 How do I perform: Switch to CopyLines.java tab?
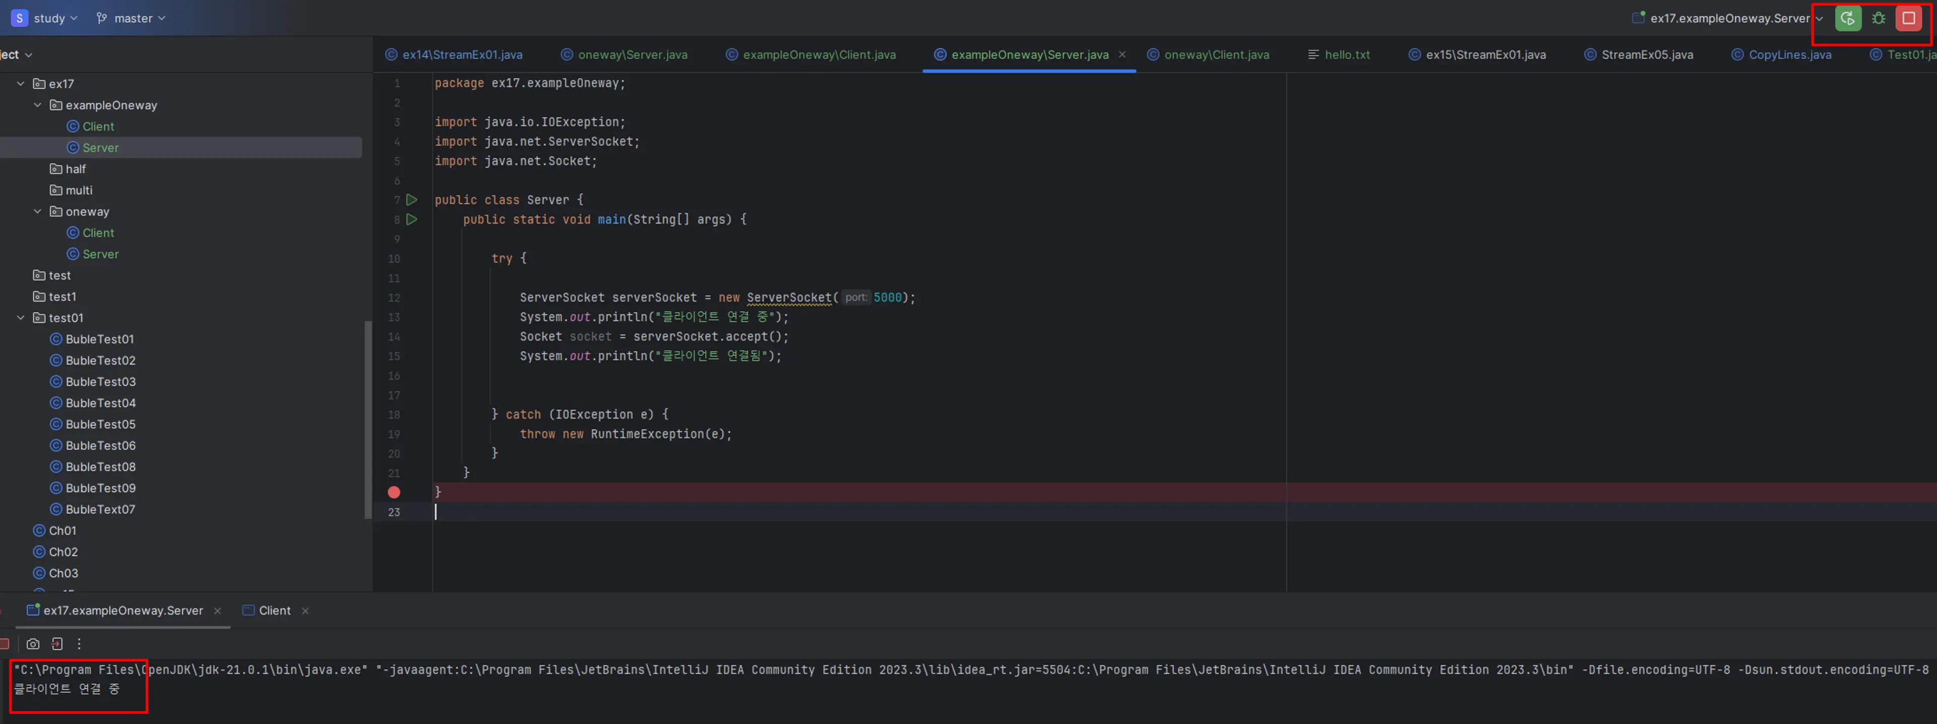pyautogui.click(x=1781, y=55)
